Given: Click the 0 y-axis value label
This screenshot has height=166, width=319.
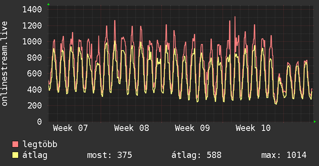Looking at the screenshot, I should 39,122.
